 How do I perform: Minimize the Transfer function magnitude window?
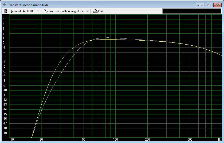(x=200, y=5)
